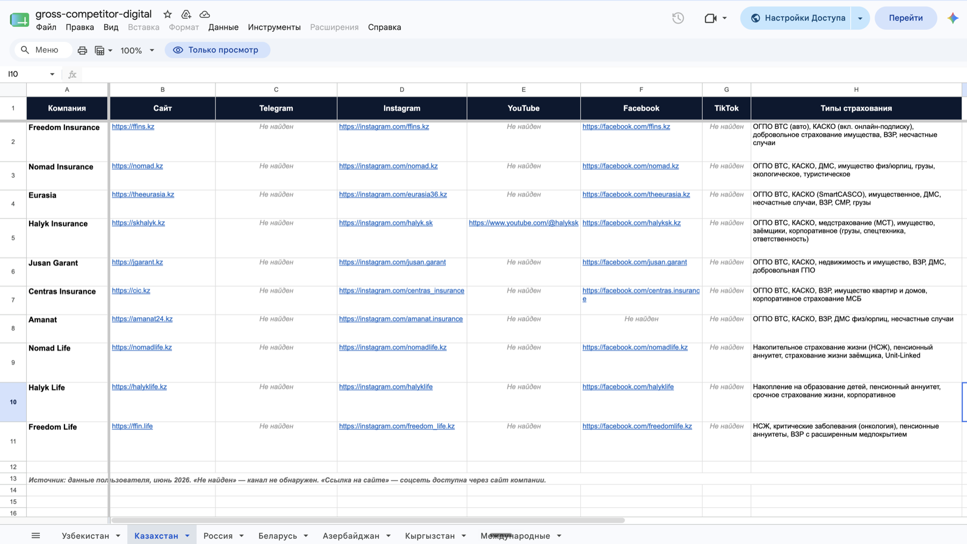Select the TikTok header cell
This screenshot has width=967, height=544.
coord(726,109)
